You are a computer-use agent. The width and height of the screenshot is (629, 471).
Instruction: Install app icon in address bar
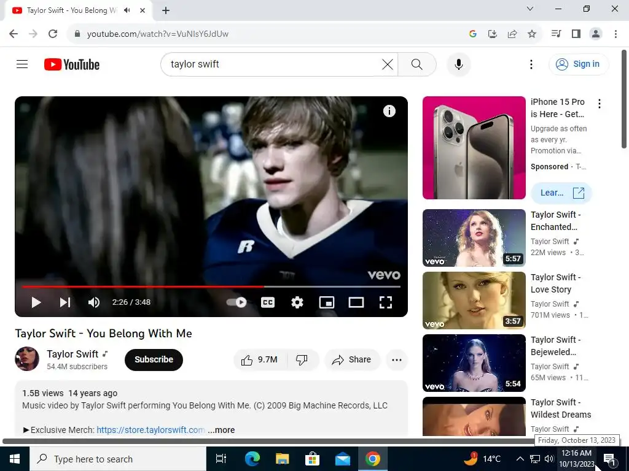point(493,34)
